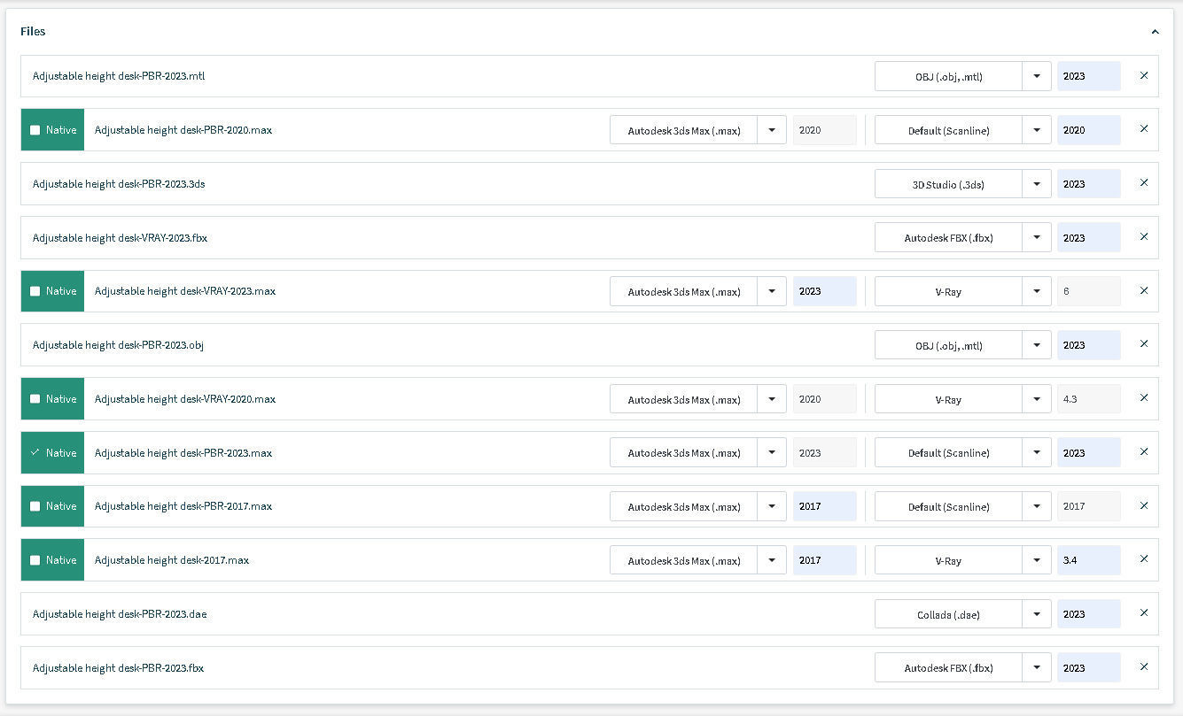Click the Adjustable height desk-VRAY-2023.fbx file name
This screenshot has height=716, width=1183.
pyautogui.click(x=120, y=237)
